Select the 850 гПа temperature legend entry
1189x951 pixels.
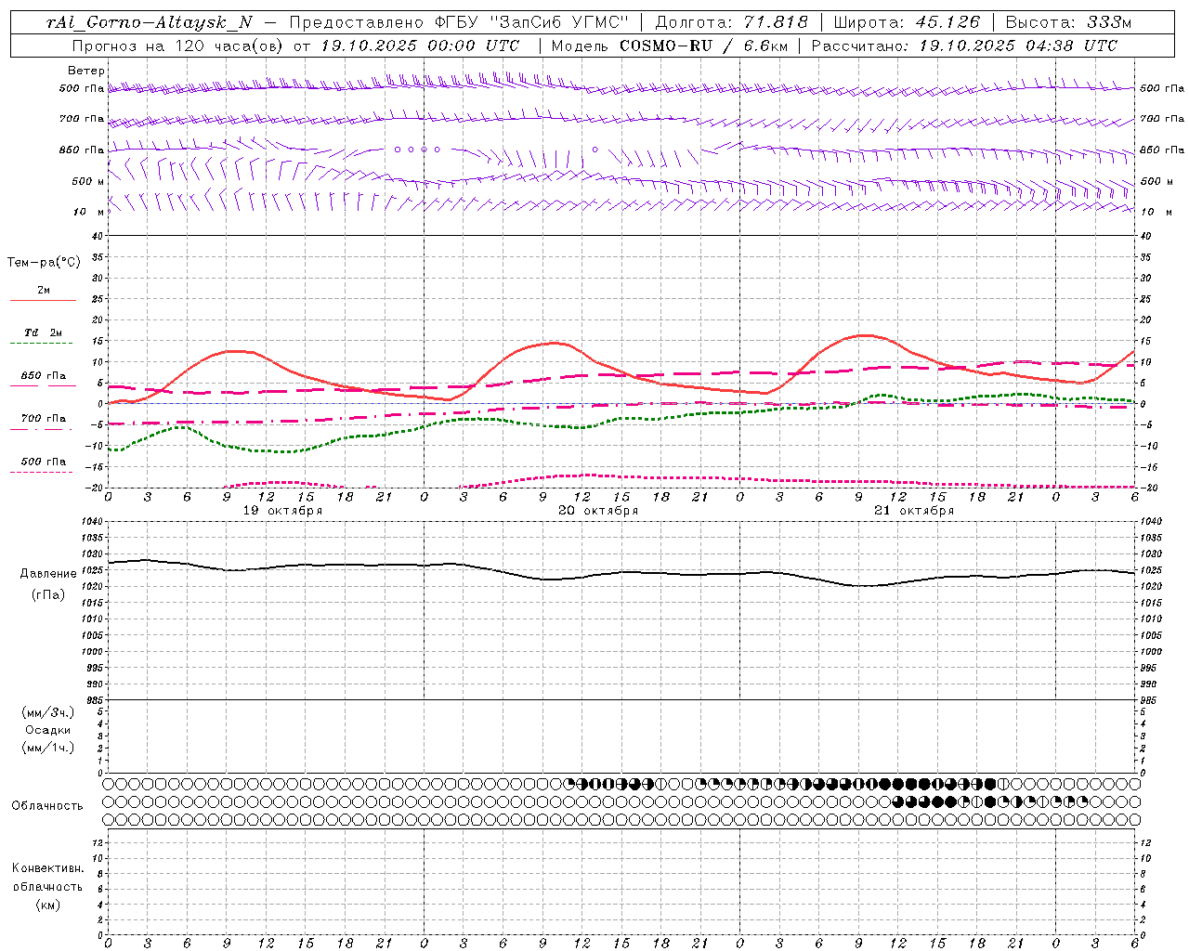coord(44,376)
